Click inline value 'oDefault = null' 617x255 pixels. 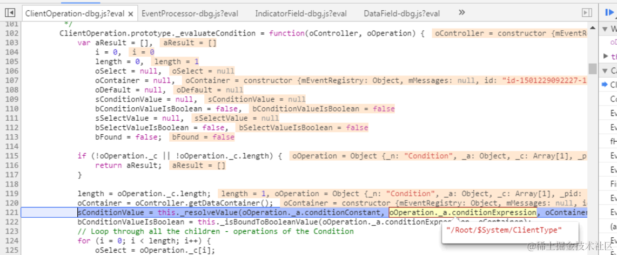tap(207, 90)
